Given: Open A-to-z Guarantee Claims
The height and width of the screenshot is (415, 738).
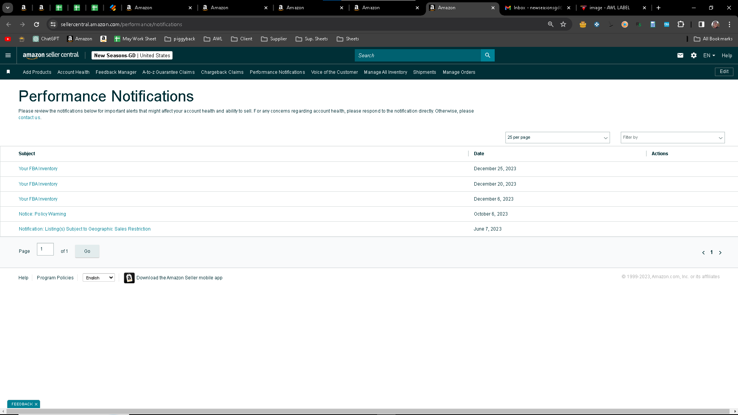Looking at the screenshot, I should pos(168,72).
